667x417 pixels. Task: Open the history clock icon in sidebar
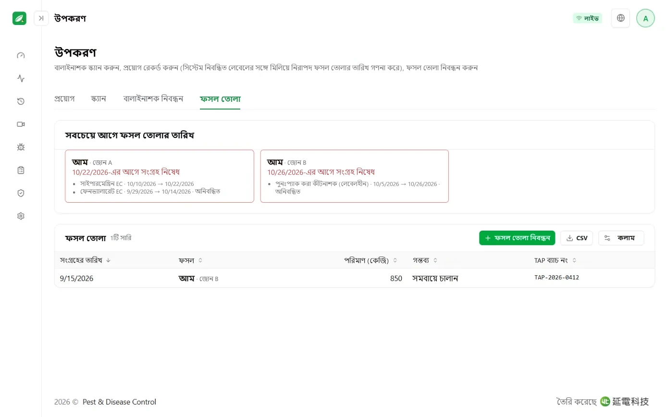[x=21, y=101]
